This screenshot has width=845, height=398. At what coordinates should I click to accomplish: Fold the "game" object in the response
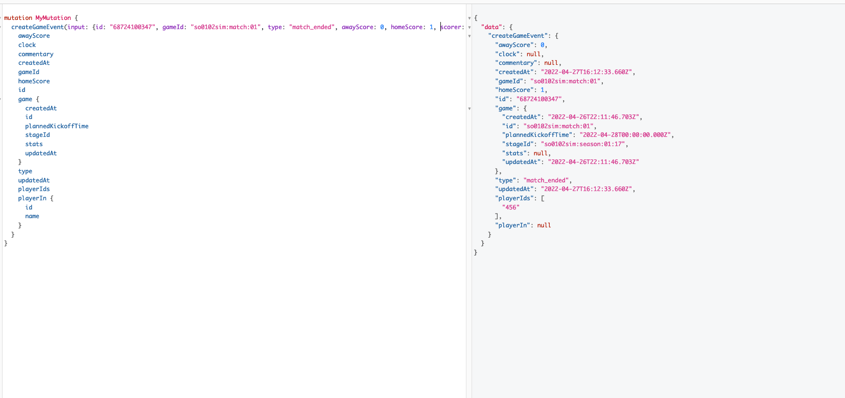(x=470, y=109)
